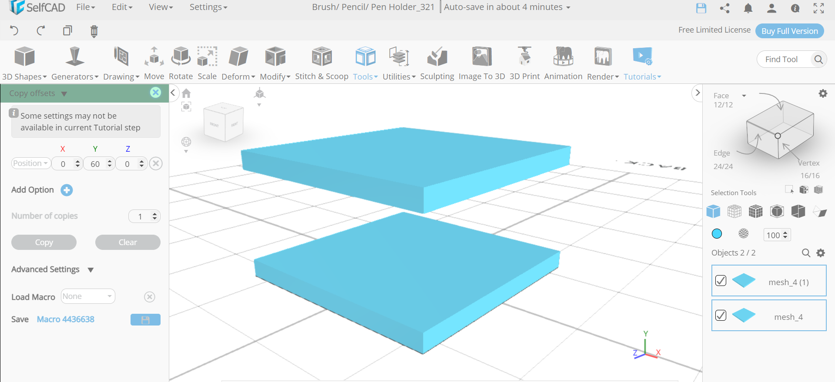Open the Render dropdown
835x382 pixels.
(603, 64)
